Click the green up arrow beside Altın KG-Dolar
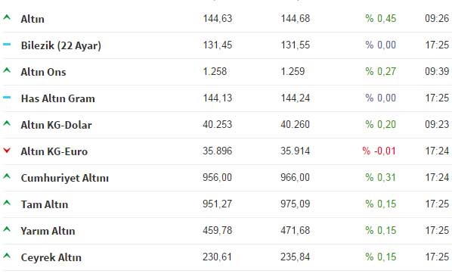 (7, 123)
